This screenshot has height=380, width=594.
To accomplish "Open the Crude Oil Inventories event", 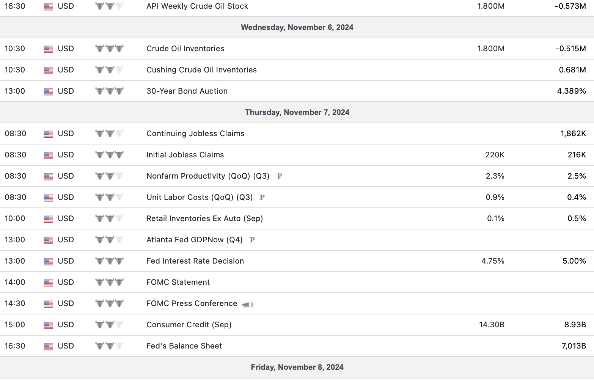I will pyautogui.click(x=185, y=49).
